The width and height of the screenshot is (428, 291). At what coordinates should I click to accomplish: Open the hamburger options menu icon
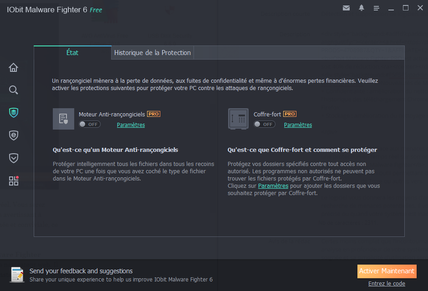(x=377, y=8)
